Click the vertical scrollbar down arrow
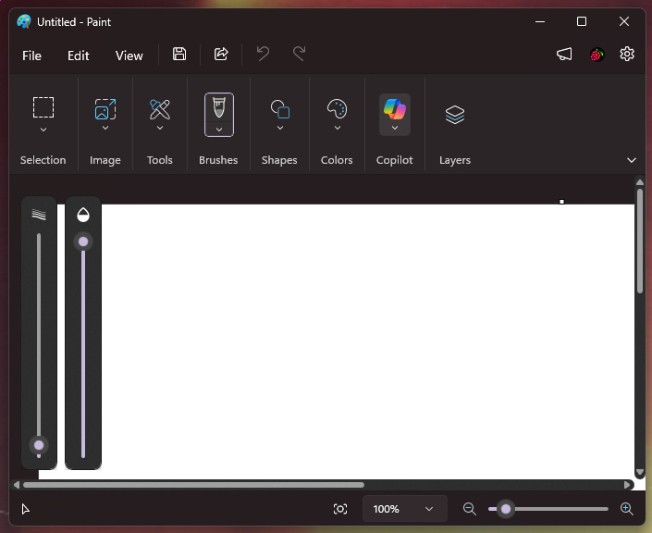Viewport: 652px width, 533px height. click(x=640, y=472)
